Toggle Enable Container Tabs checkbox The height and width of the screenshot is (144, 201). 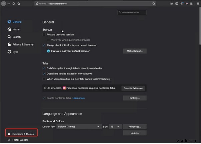tap(44, 98)
